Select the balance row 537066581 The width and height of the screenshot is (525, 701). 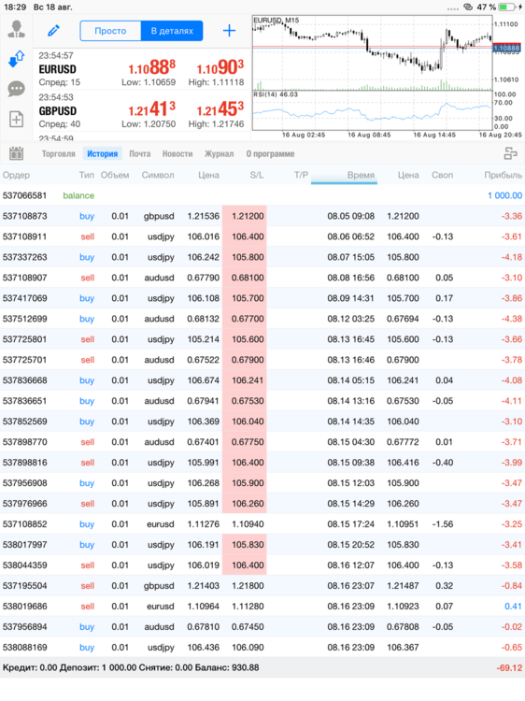click(x=262, y=195)
